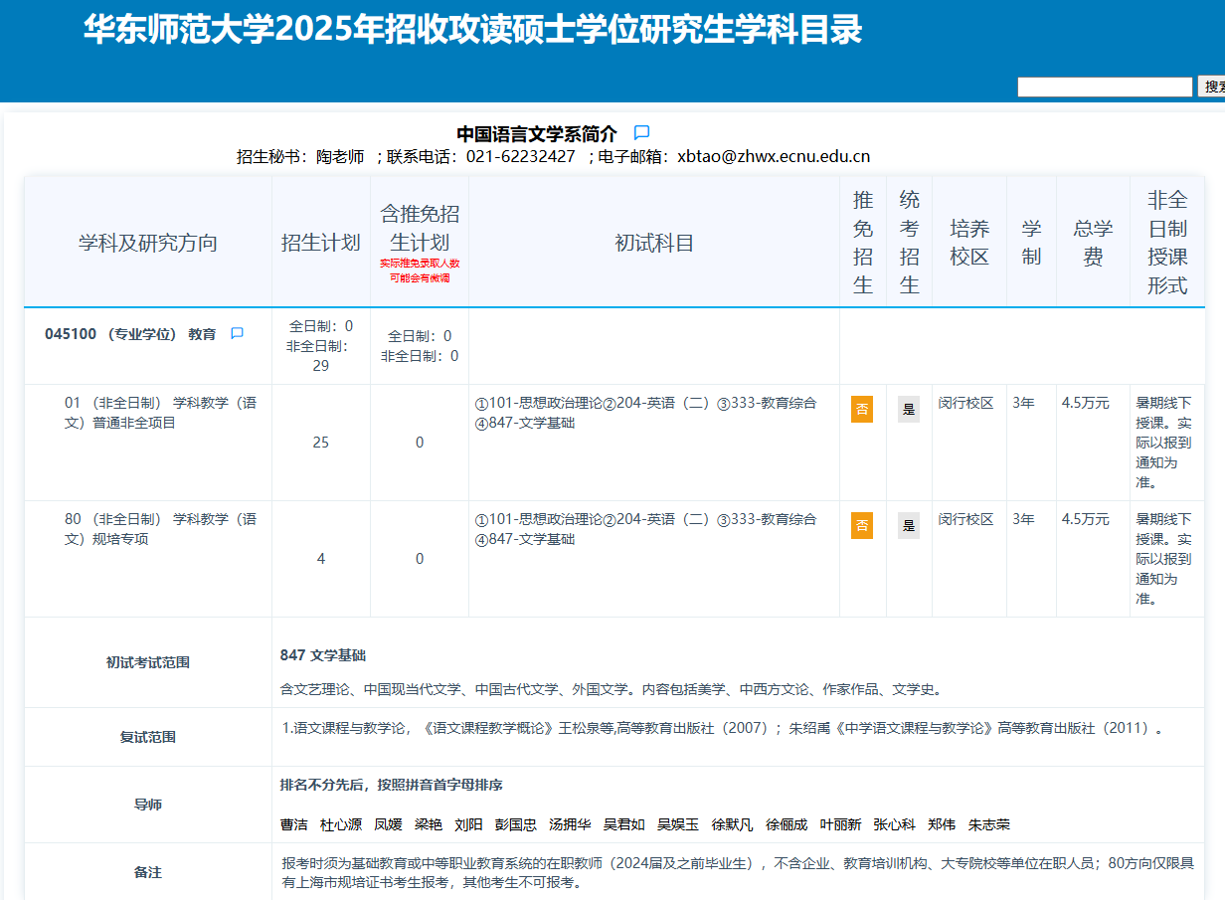Click the enrollment number 4

321,559
